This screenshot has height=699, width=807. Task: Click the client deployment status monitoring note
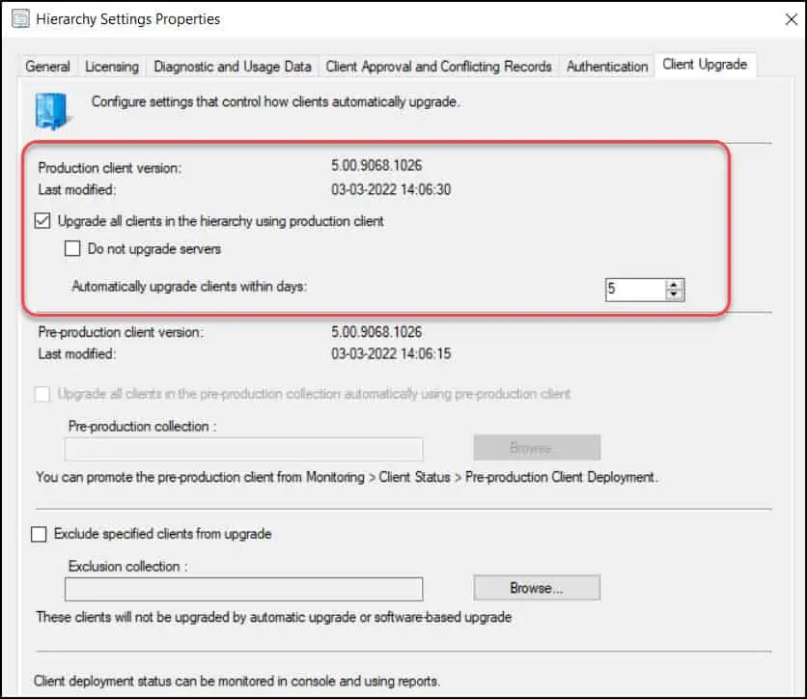click(x=237, y=681)
